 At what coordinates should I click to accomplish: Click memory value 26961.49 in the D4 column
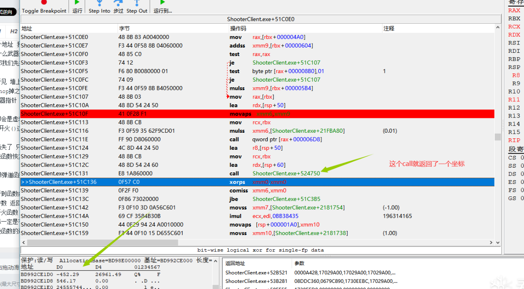pos(108,274)
